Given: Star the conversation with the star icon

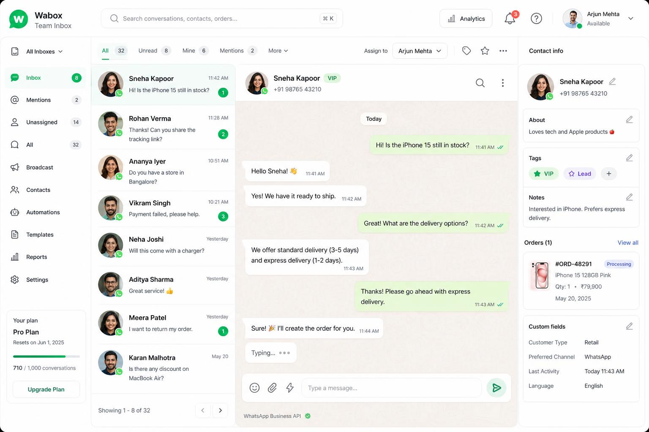Looking at the screenshot, I should (x=485, y=51).
